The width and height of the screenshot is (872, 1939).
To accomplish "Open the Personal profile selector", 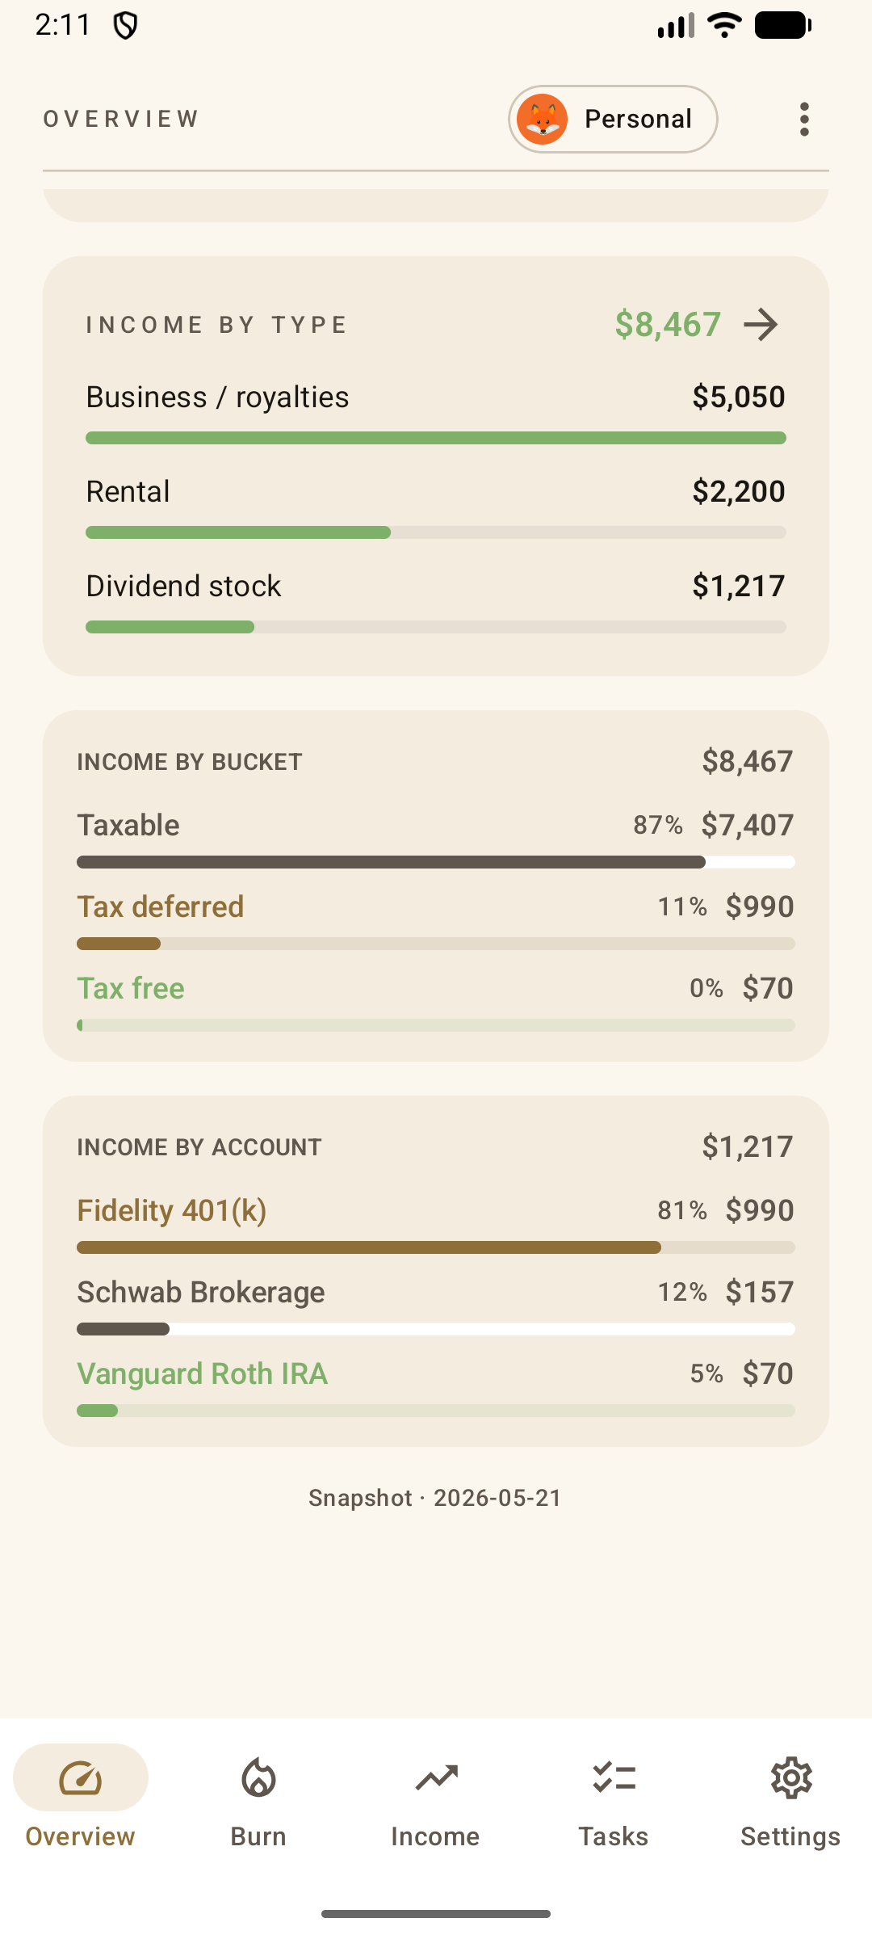I will [613, 120].
